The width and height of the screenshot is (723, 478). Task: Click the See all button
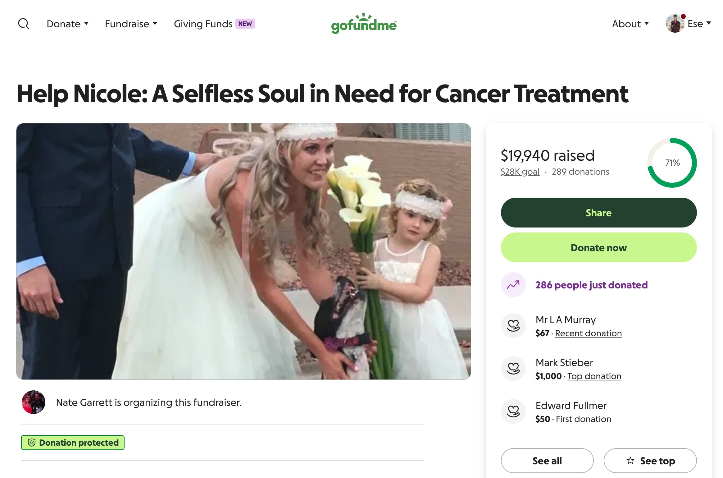(547, 461)
